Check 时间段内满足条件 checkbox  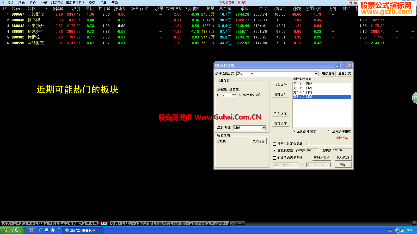pos(274,158)
